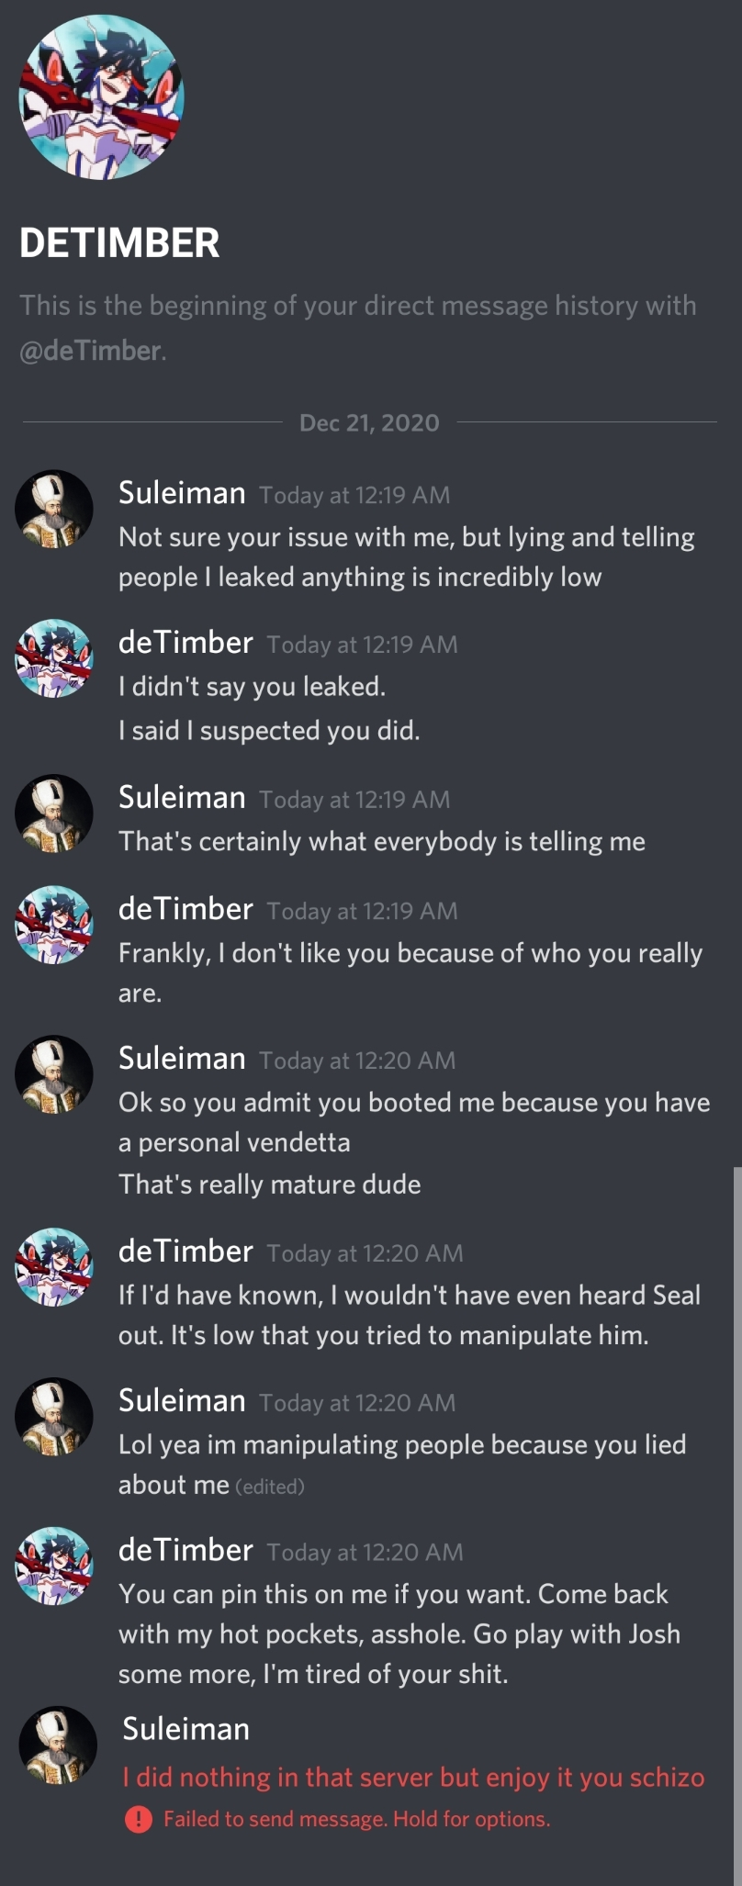Tap the deTimber username above "You can pin this"
This screenshot has height=1886, width=742.
click(185, 1550)
